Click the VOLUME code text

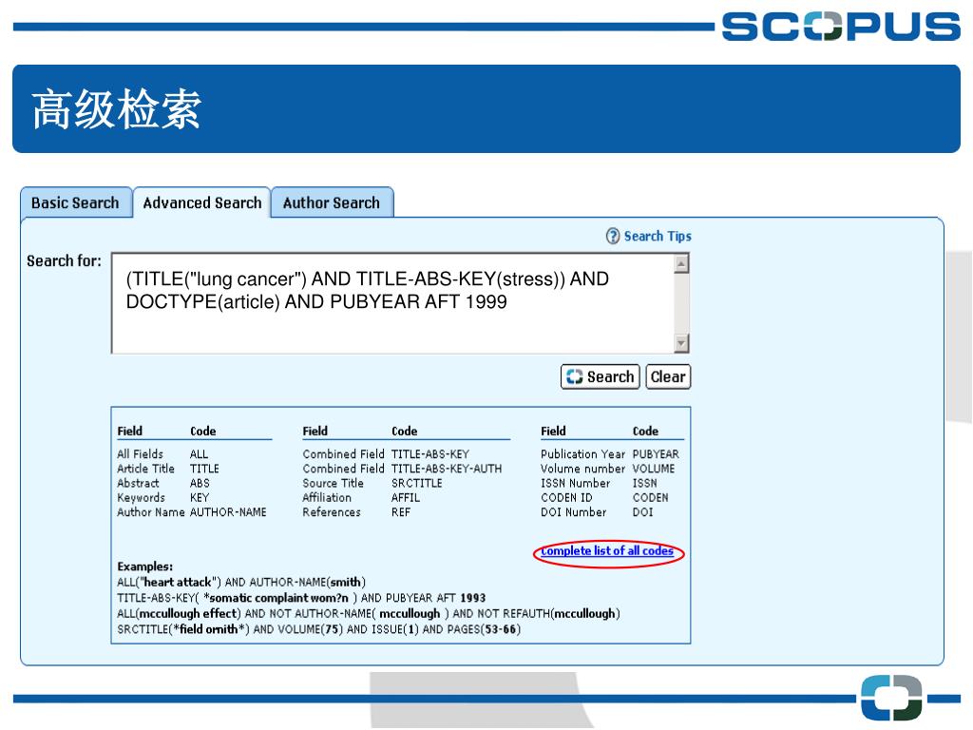(x=653, y=469)
